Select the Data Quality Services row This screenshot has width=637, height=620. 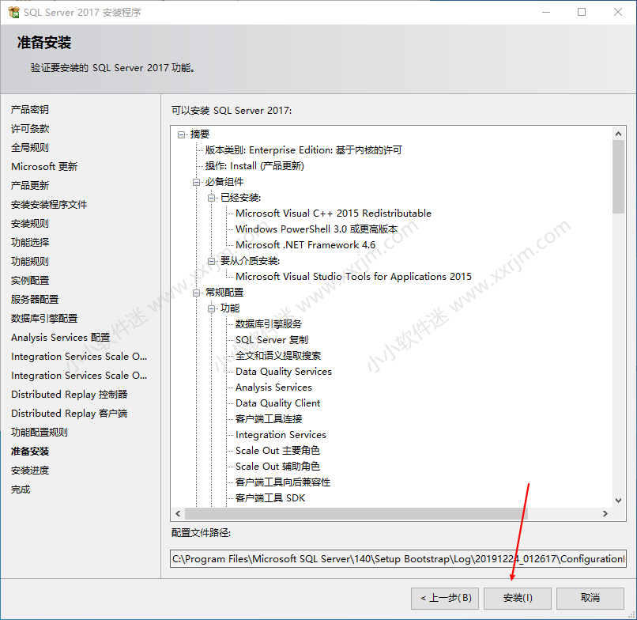[284, 372]
